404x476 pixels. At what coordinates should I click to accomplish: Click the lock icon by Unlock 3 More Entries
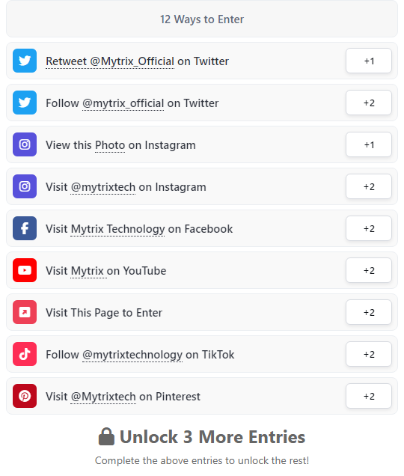106,436
